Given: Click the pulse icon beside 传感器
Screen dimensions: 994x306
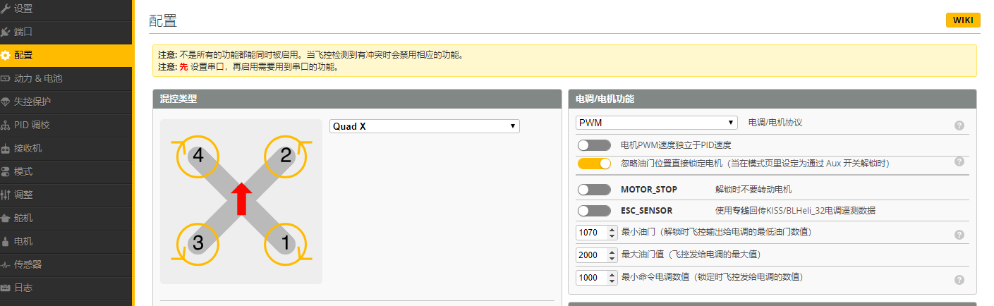Looking at the screenshot, I should (x=5, y=264).
